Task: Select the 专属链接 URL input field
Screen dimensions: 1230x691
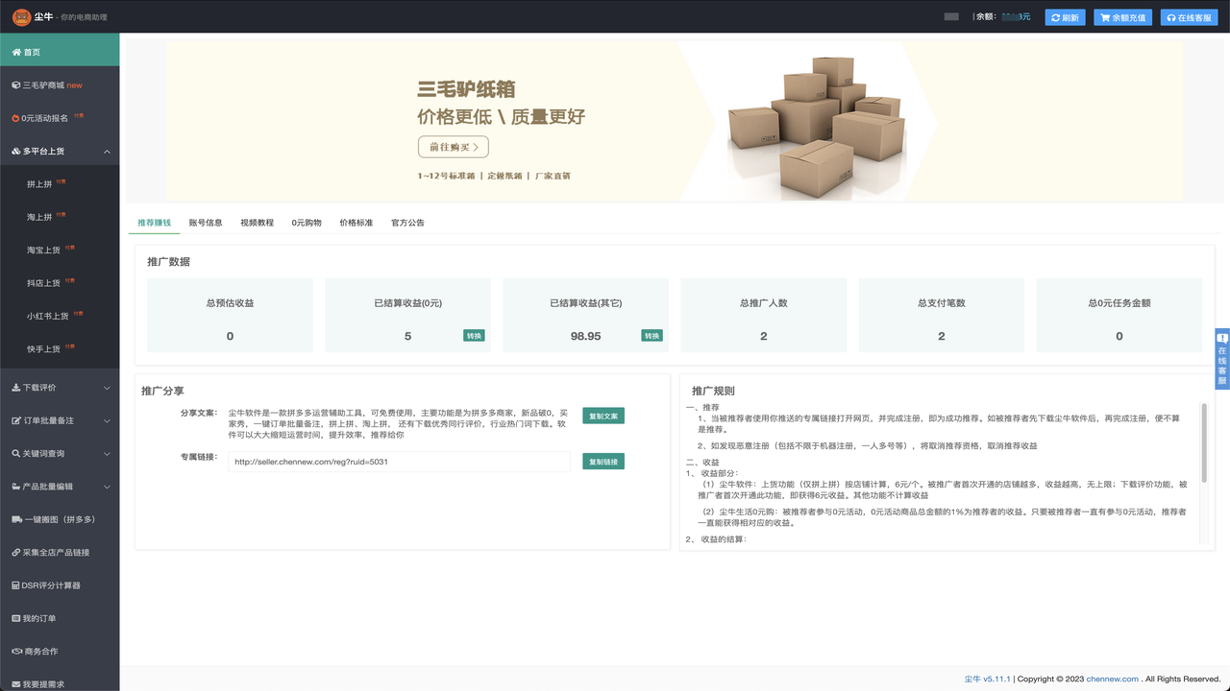Action: (x=399, y=462)
